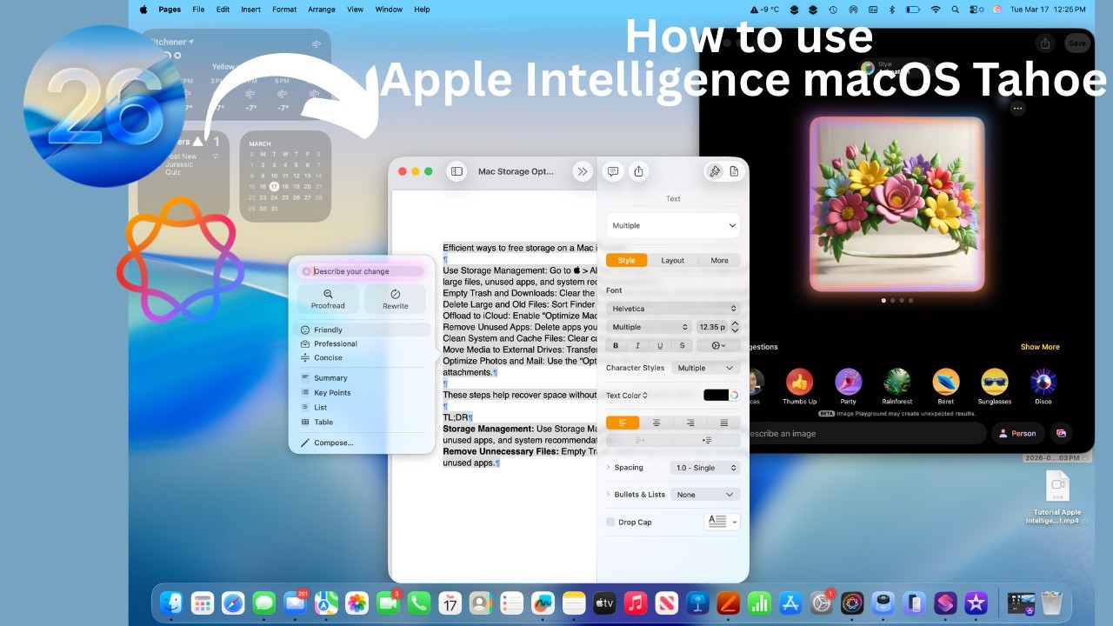
Task: Open the Keynote icon in Dock
Action: click(696, 603)
